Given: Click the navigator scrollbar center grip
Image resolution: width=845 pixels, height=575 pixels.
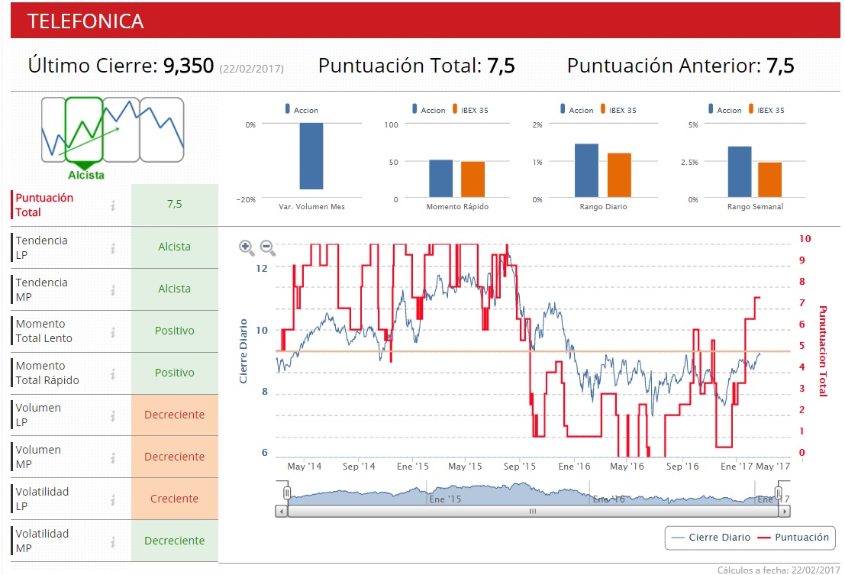Looking at the screenshot, I should pos(533,511).
